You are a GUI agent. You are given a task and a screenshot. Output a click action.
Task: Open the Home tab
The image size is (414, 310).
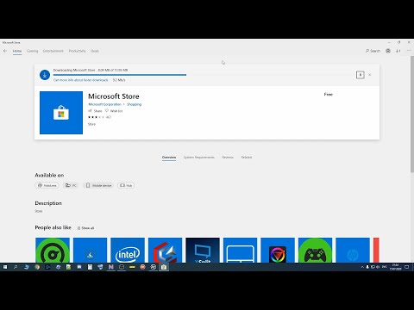click(17, 51)
